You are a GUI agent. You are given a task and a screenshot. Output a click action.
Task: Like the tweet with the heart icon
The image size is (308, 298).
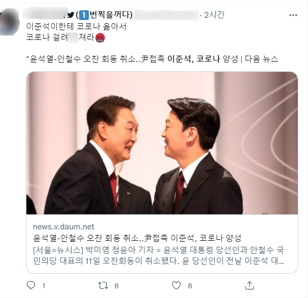click(x=176, y=286)
